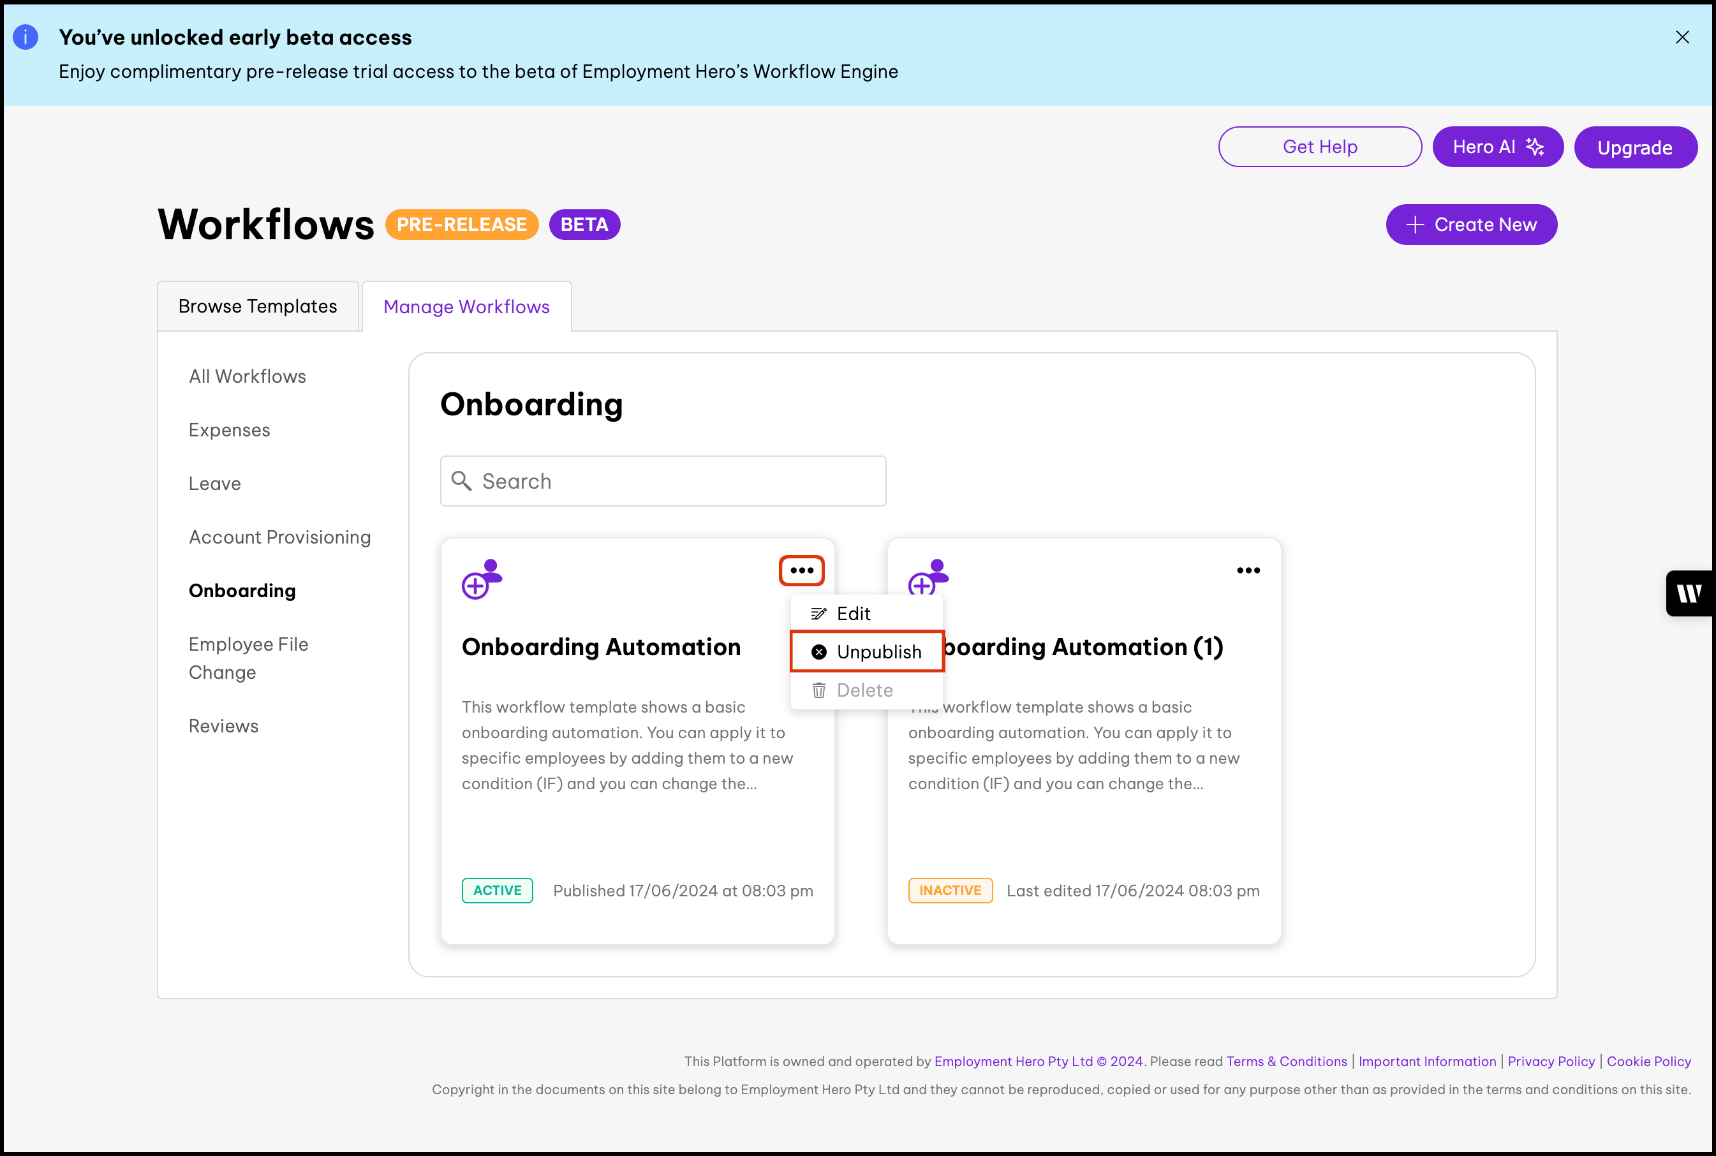
Task: Switch to Browse Templates tab
Action: [x=257, y=307]
